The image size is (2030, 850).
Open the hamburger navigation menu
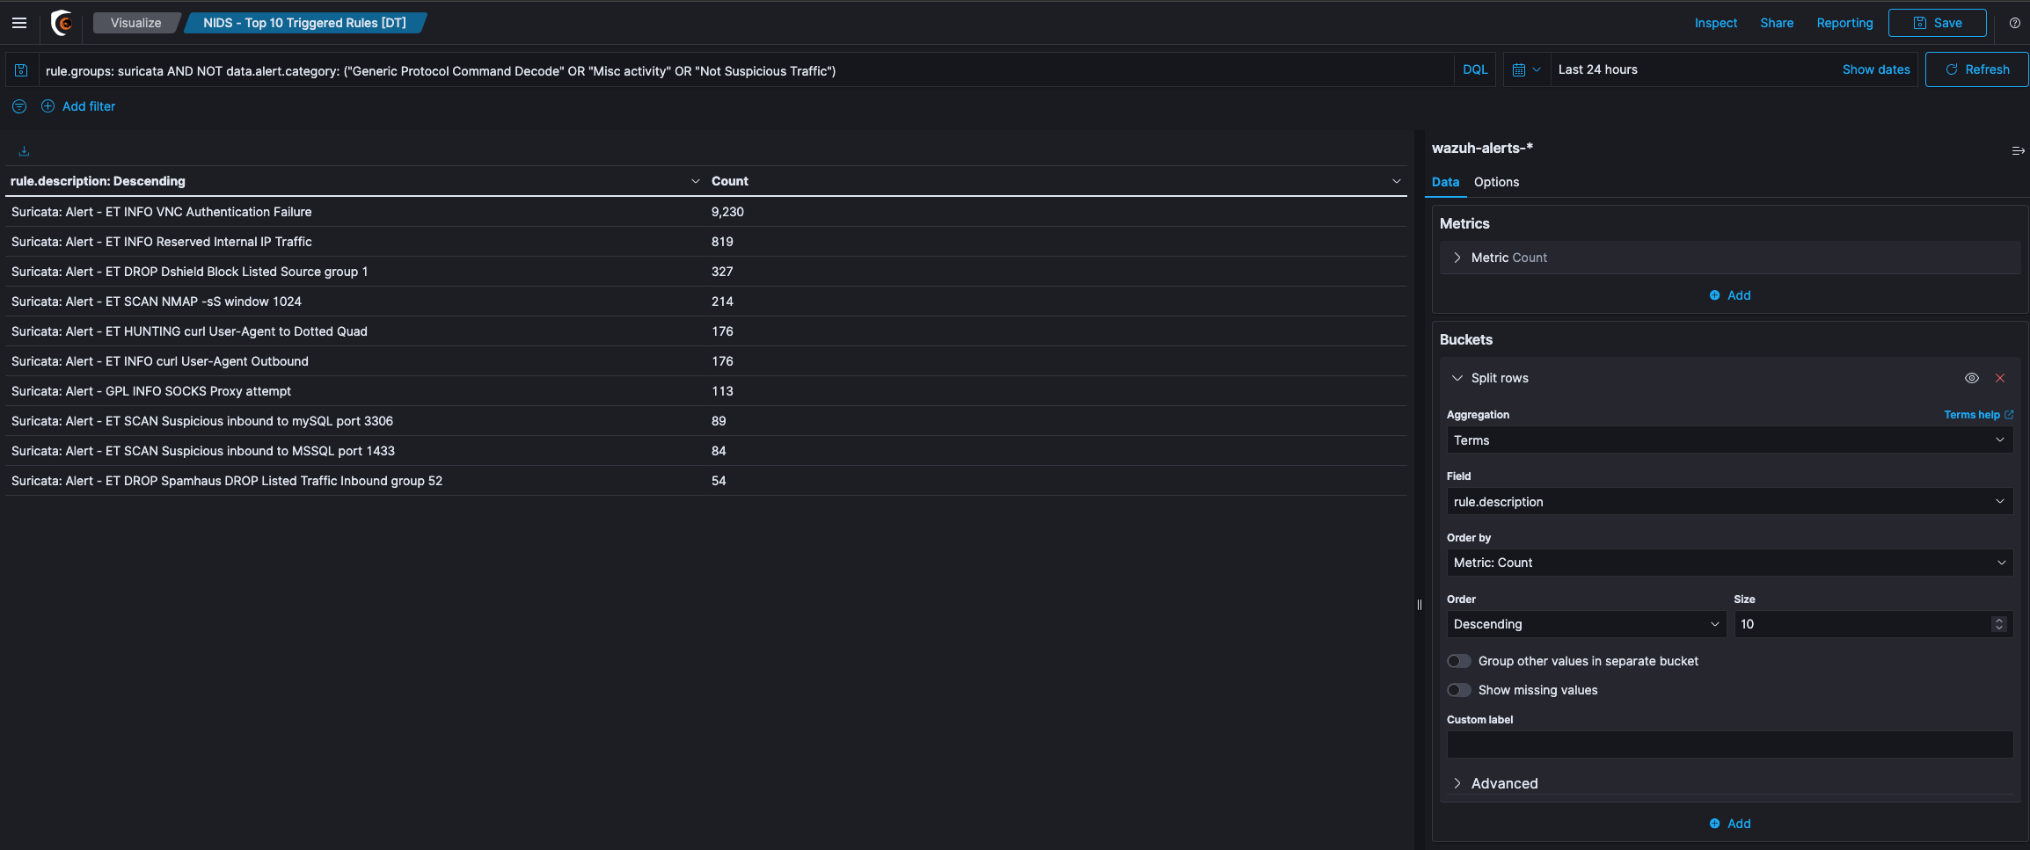coord(19,23)
